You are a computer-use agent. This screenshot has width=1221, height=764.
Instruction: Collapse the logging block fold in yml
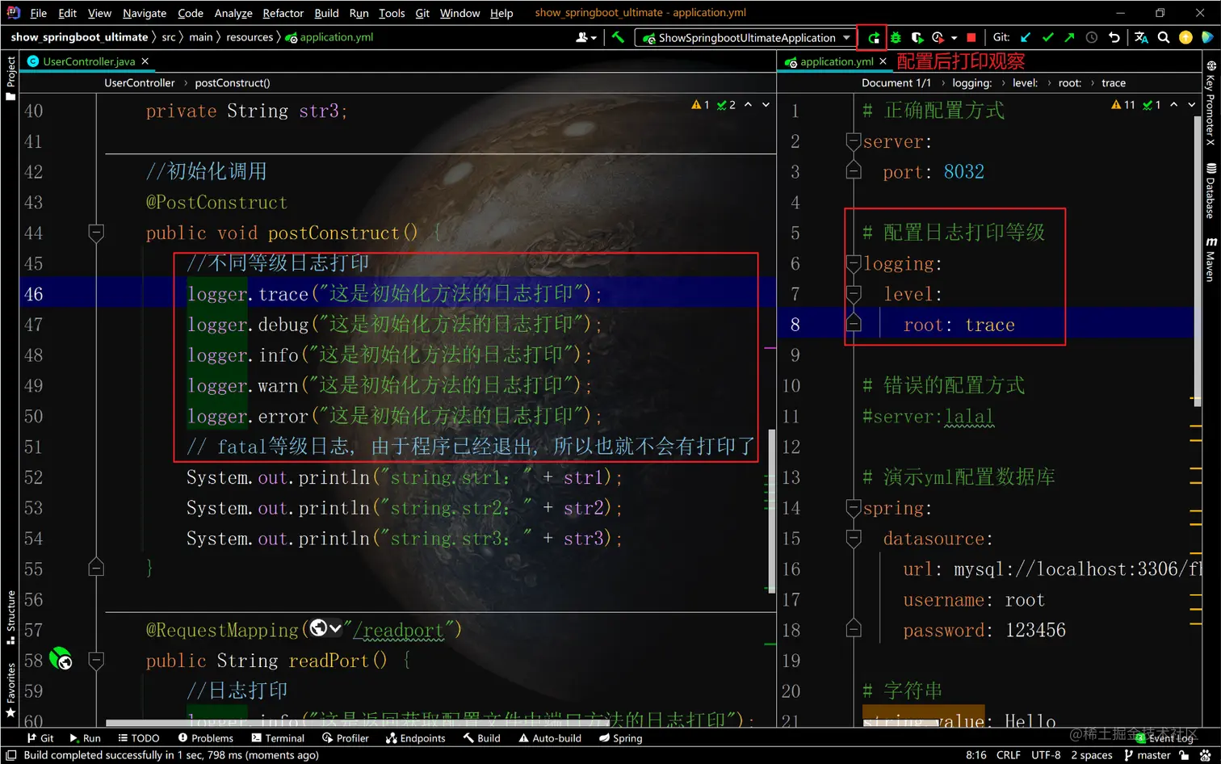(x=854, y=263)
